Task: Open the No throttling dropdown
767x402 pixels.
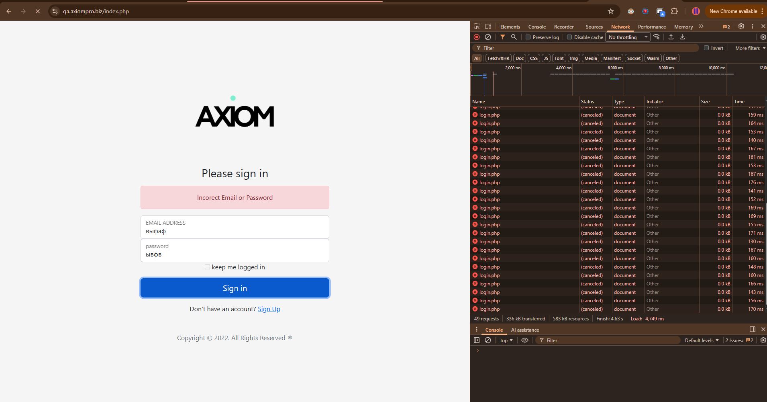Action: pos(628,37)
